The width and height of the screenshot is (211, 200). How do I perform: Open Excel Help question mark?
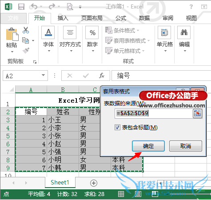191,7
